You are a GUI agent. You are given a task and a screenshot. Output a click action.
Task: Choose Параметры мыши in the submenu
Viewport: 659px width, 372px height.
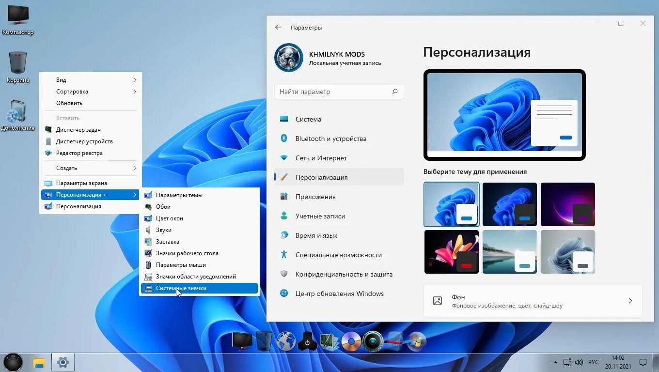(199, 265)
